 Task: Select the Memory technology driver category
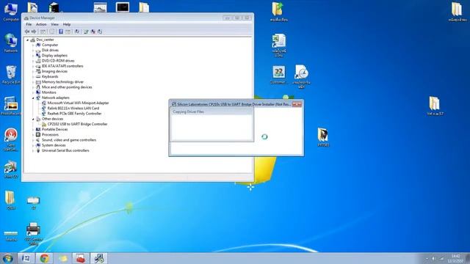pyautogui.click(x=62, y=82)
